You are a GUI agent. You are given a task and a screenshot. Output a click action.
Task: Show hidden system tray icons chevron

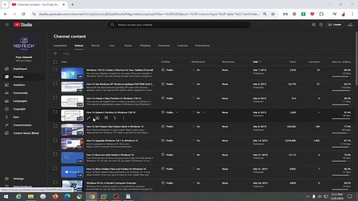308,197
